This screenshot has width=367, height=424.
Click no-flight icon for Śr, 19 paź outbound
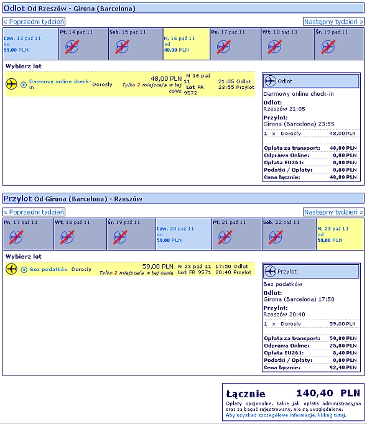pyautogui.click(x=328, y=47)
